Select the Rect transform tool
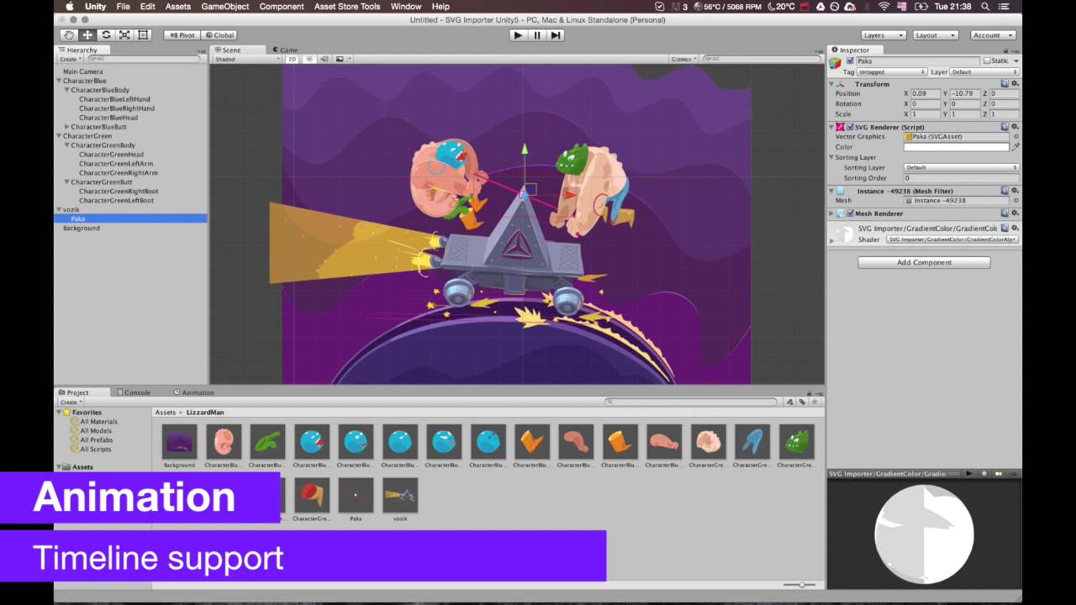1076x605 pixels. (x=142, y=34)
